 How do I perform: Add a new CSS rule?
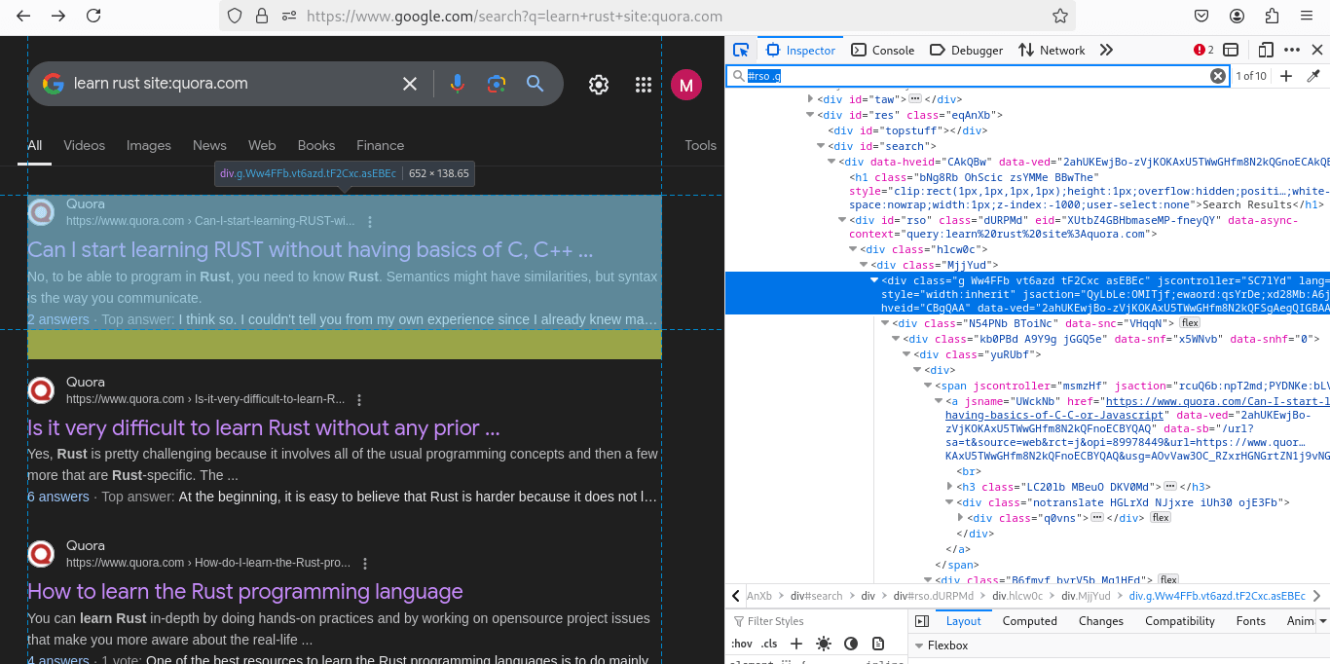click(x=796, y=644)
